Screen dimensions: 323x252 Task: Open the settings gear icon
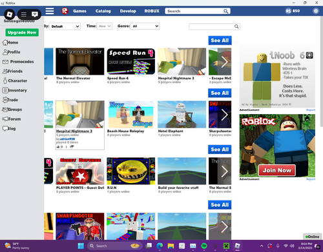[x=316, y=11]
